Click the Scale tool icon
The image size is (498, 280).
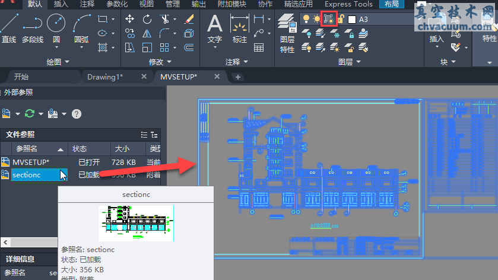pos(147,47)
